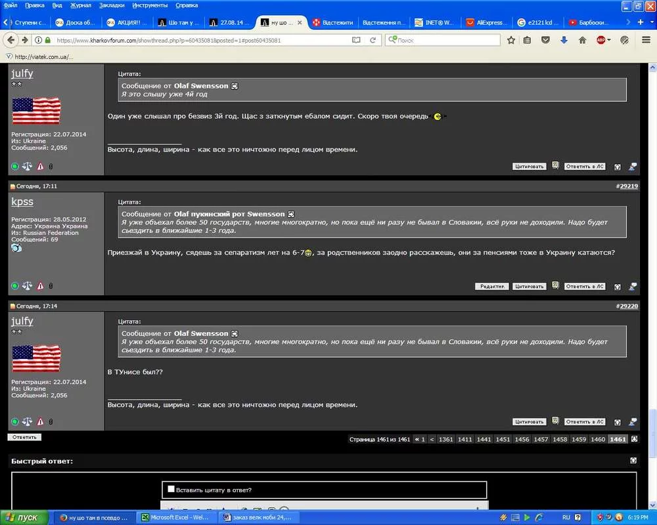Screen dimensions: 657x525
Task: Open the Adblock Plus extension icon
Action: [x=601, y=40]
